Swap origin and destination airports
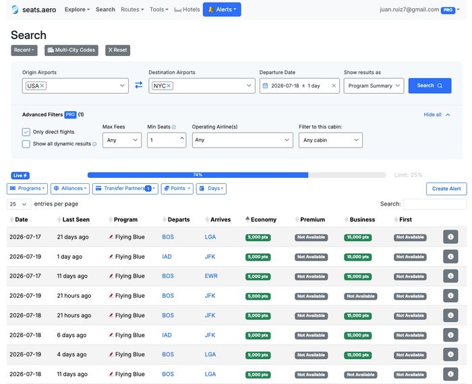Screen dimensions: 472x384 tap(138, 86)
